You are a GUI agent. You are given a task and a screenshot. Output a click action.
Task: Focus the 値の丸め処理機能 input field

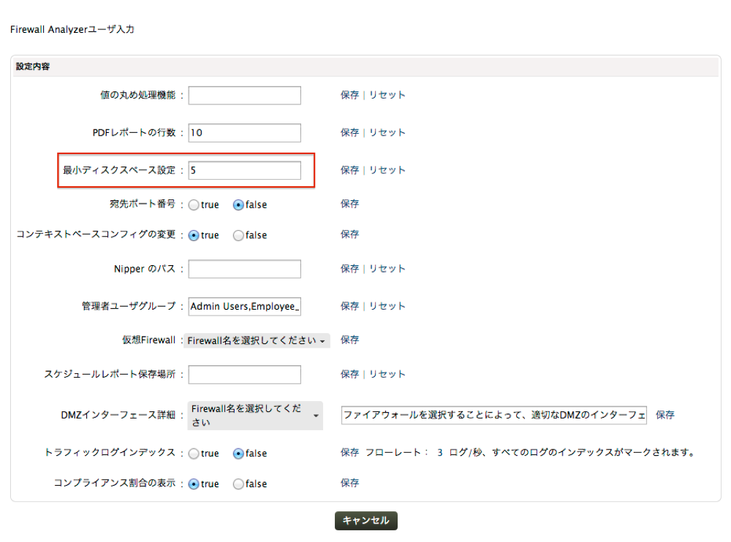244,96
